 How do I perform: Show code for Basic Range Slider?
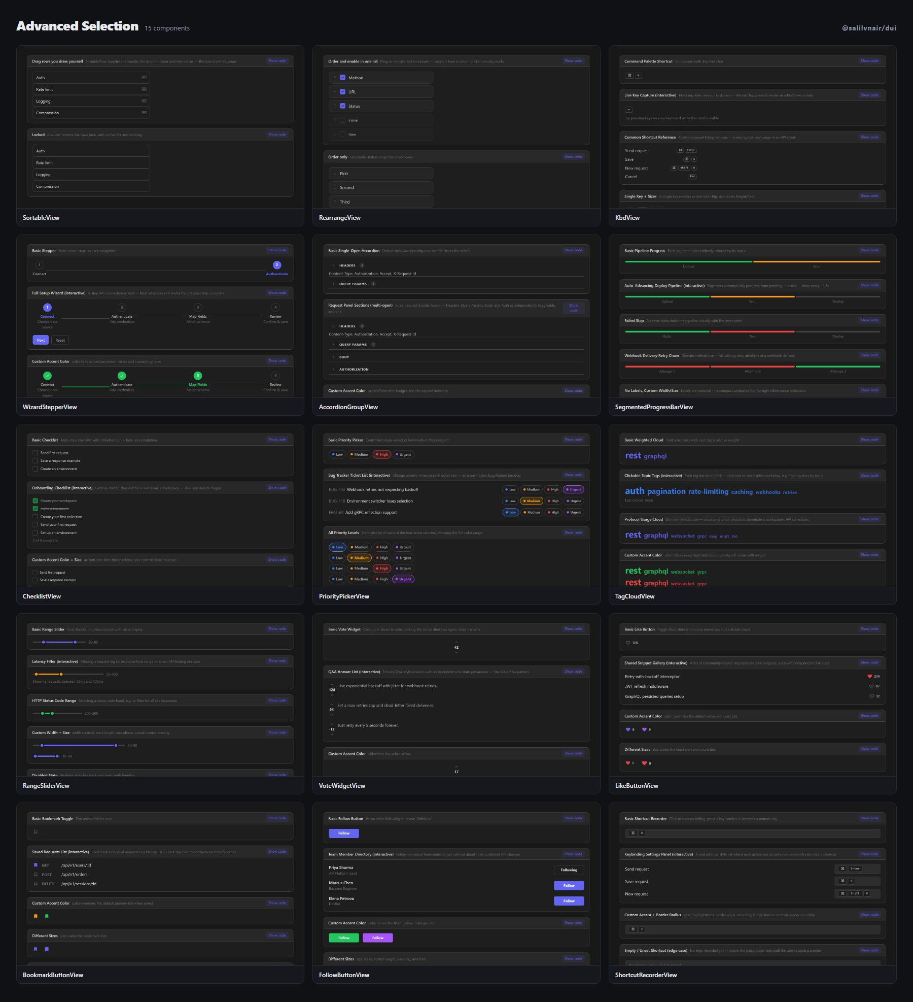(x=277, y=629)
